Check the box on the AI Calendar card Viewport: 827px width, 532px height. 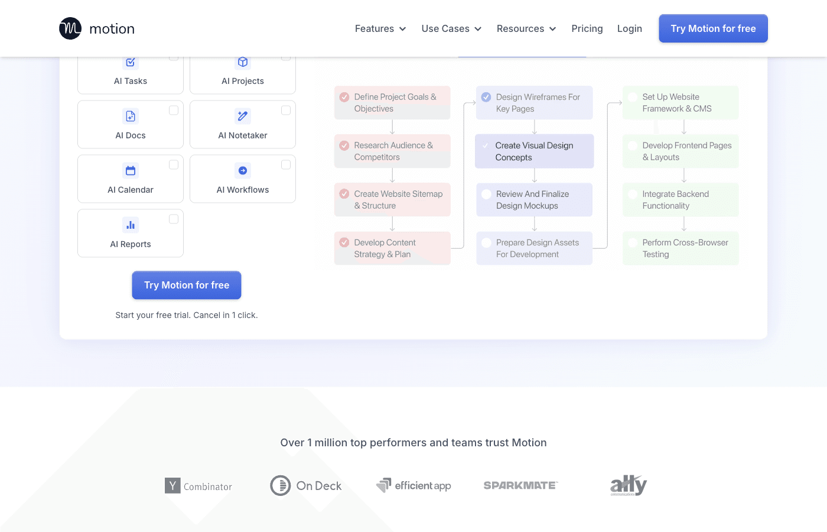click(173, 164)
